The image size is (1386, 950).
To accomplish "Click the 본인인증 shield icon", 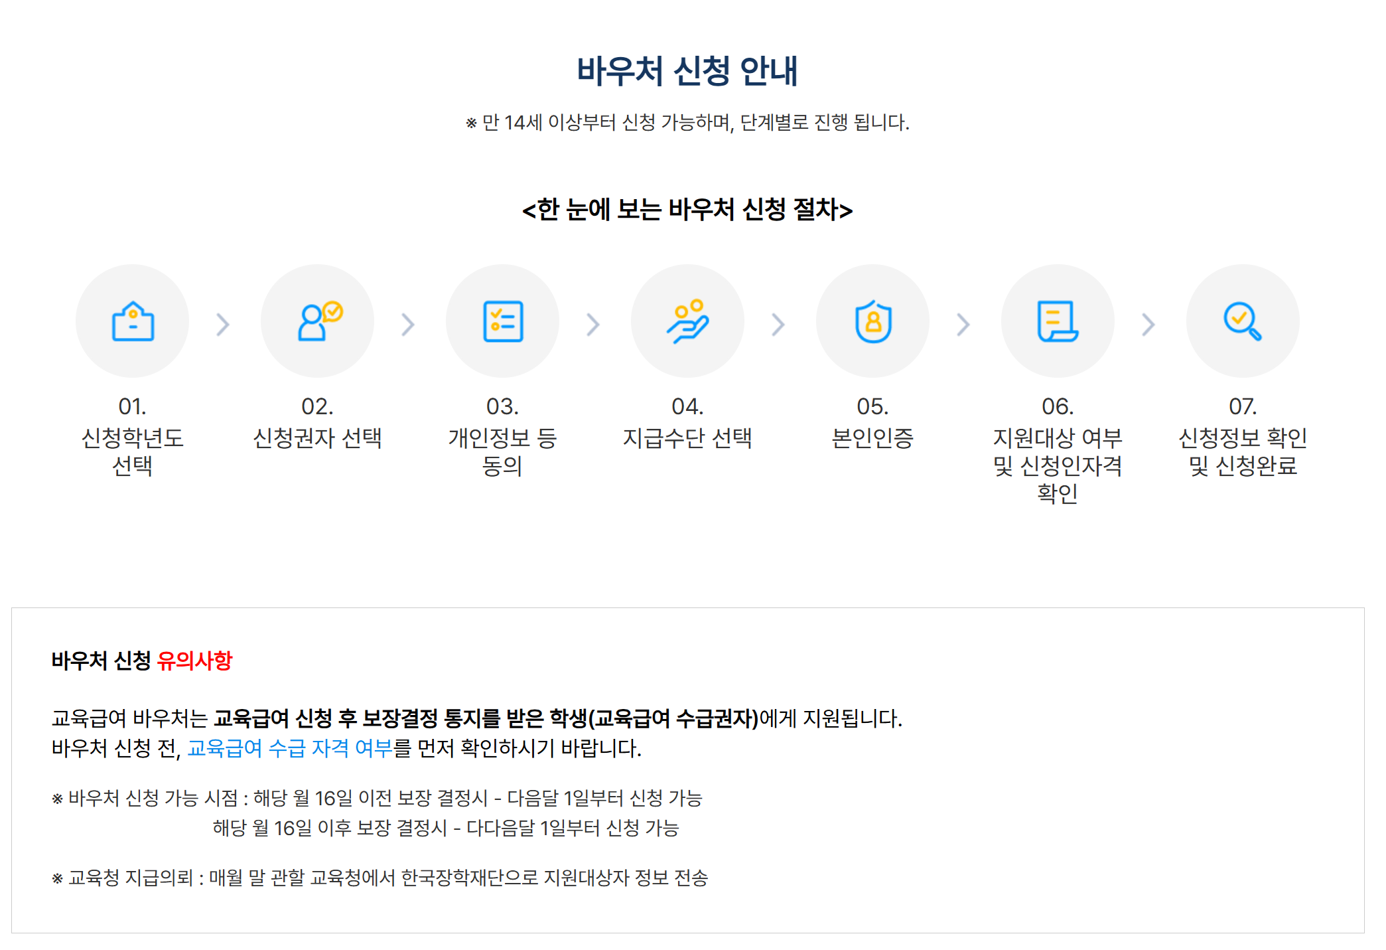I will 873,321.
